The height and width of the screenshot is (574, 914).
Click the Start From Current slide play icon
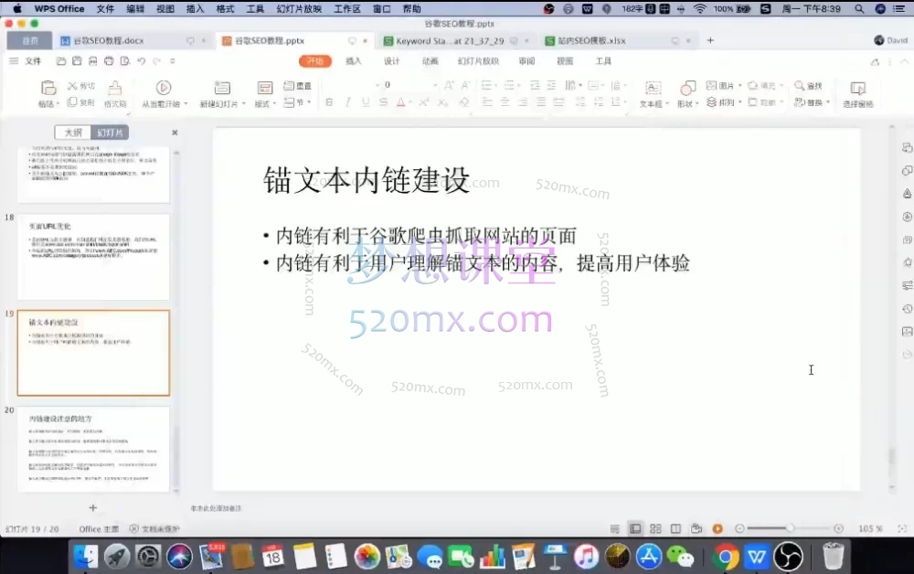pos(164,88)
